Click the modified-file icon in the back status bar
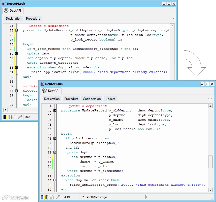The width and height of the screenshot is (216, 202). 13,117
